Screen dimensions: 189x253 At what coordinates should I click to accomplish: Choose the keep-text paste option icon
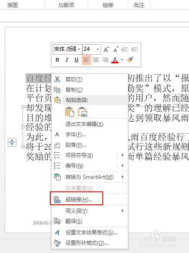click(70, 112)
